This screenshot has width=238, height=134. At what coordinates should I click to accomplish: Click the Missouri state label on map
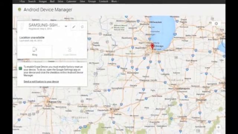click(x=80, y=117)
